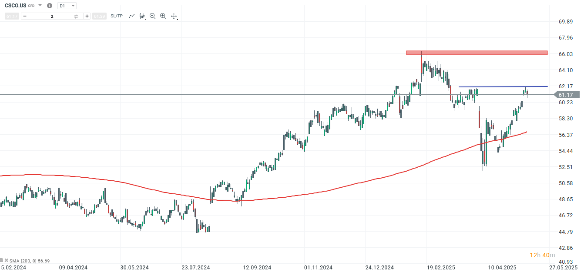The height and width of the screenshot is (272, 584).
Task: Activate the crosshair move tool
Action: point(174,16)
